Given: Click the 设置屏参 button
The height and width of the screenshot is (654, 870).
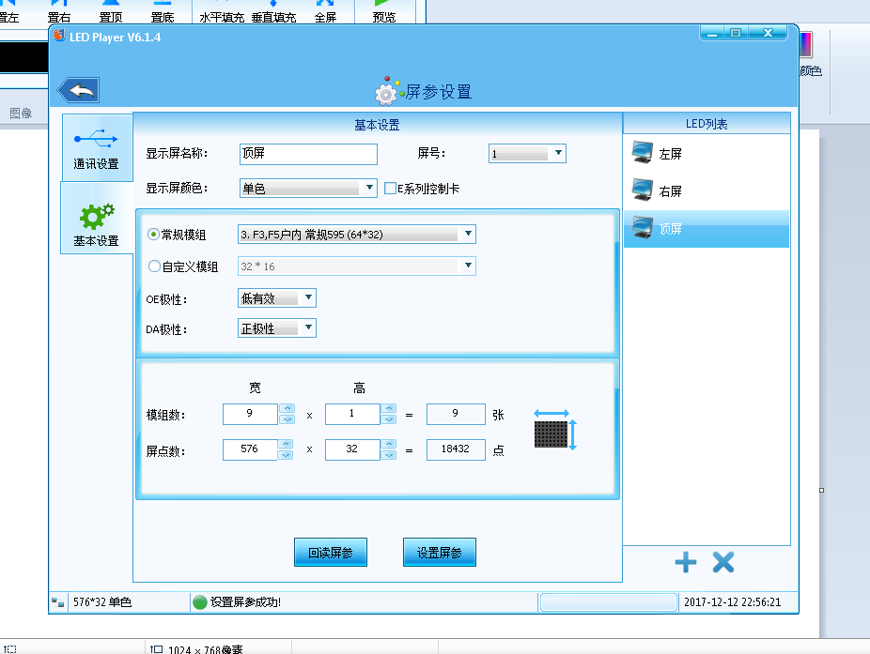Looking at the screenshot, I should click(x=439, y=553).
